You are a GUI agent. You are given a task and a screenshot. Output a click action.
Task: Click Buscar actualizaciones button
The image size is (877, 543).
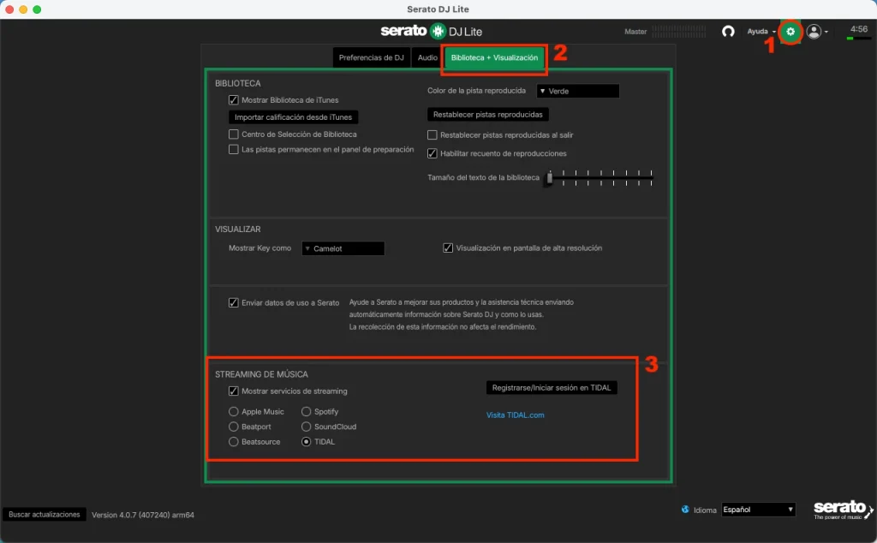click(45, 515)
